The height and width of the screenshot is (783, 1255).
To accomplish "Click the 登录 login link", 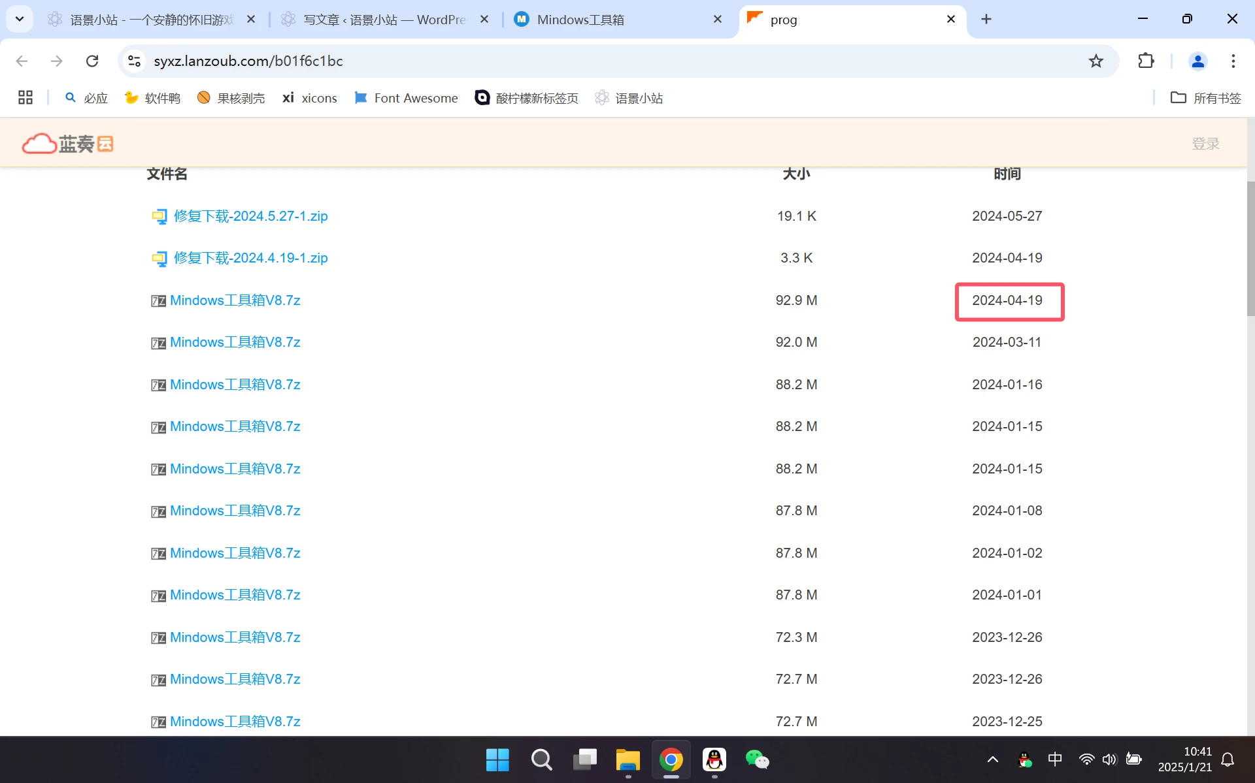I will point(1205,144).
